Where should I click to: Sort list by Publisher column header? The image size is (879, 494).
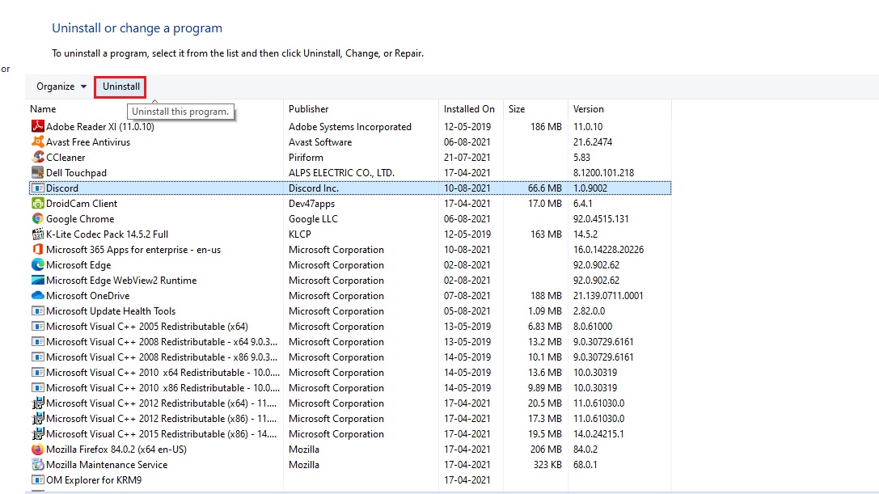[308, 109]
